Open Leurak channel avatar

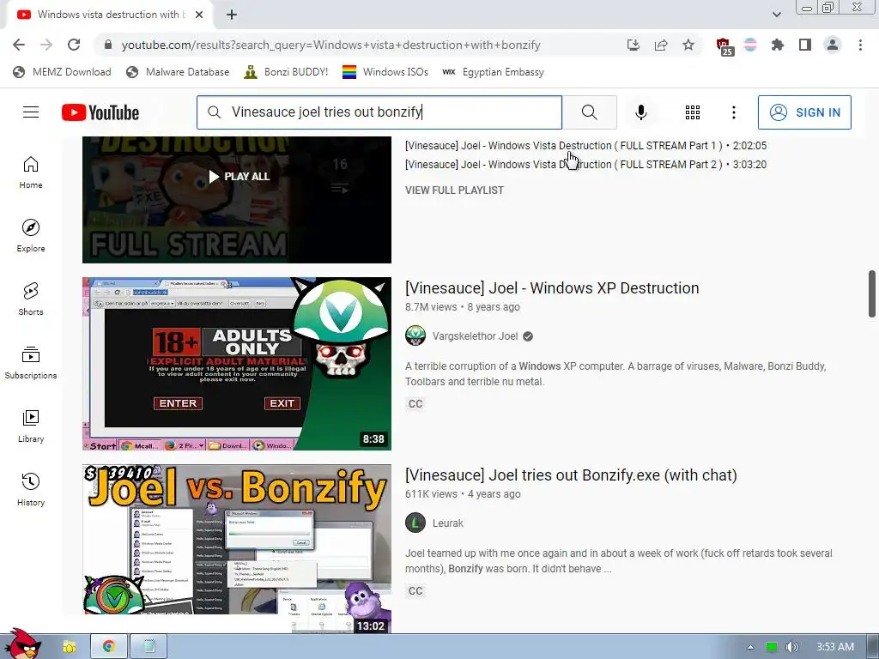415,523
